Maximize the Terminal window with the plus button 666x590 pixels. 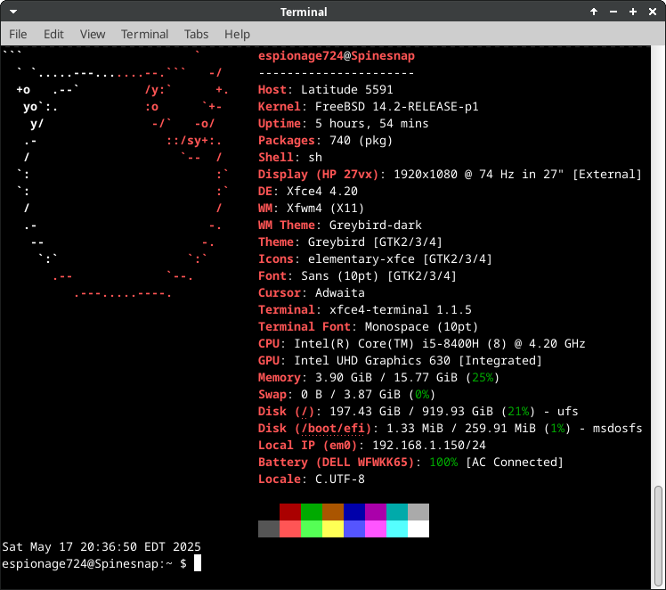click(x=633, y=12)
